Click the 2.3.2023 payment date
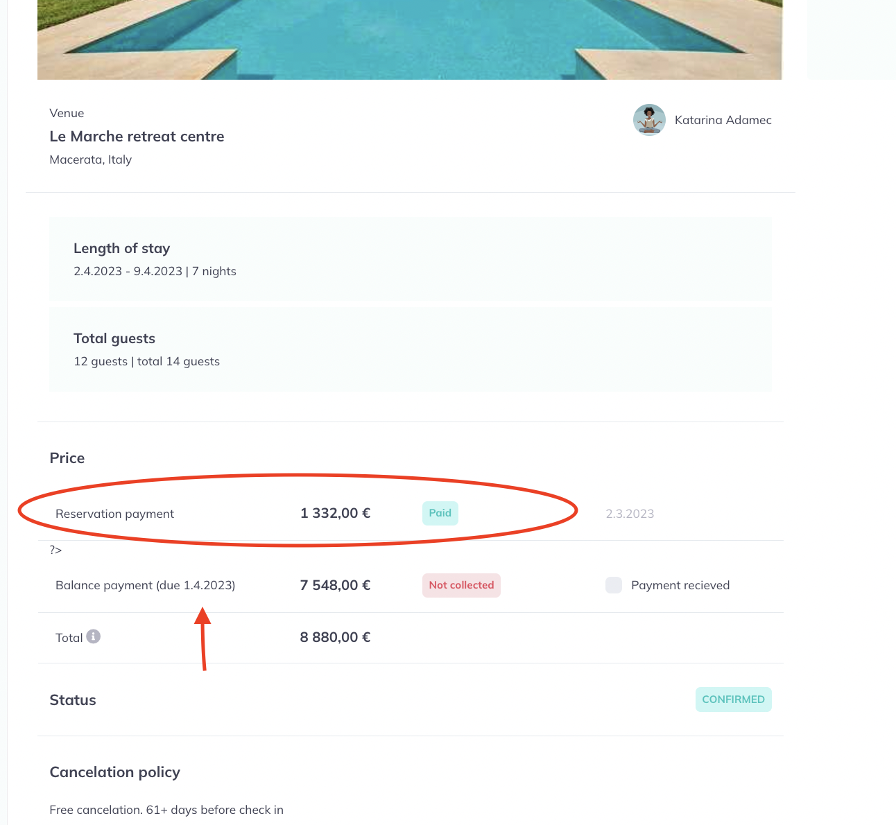 tap(630, 514)
